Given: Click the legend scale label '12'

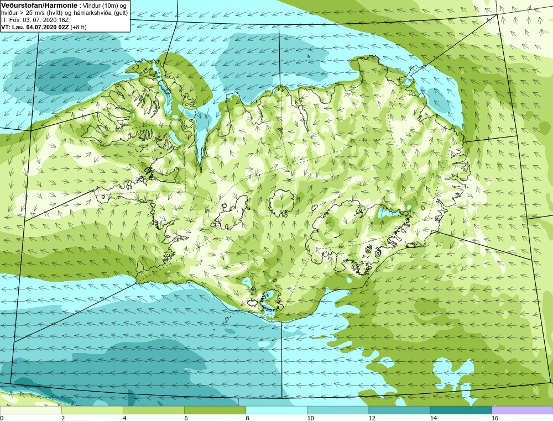Looking at the screenshot, I should click(x=372, y=418).
